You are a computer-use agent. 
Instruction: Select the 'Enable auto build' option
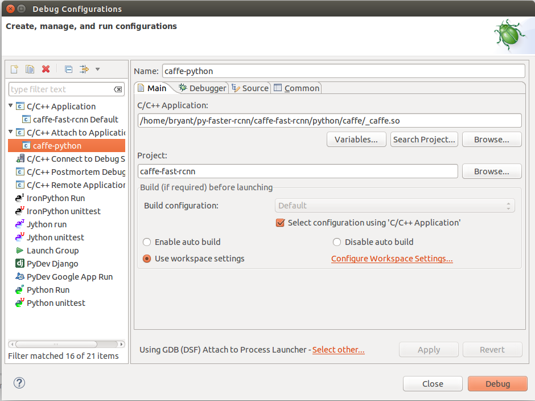pos(147,242)
